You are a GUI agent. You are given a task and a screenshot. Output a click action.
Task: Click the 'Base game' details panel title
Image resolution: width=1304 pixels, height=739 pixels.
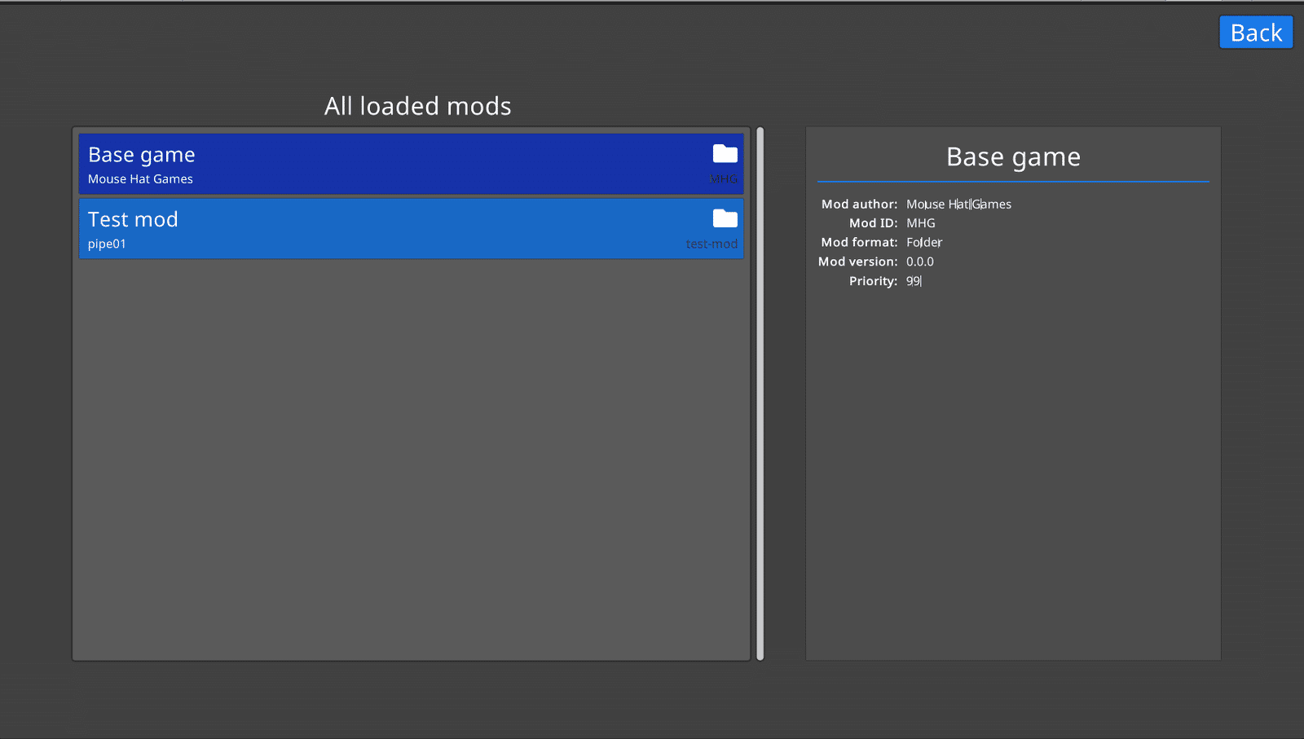tap(1013, 157)
